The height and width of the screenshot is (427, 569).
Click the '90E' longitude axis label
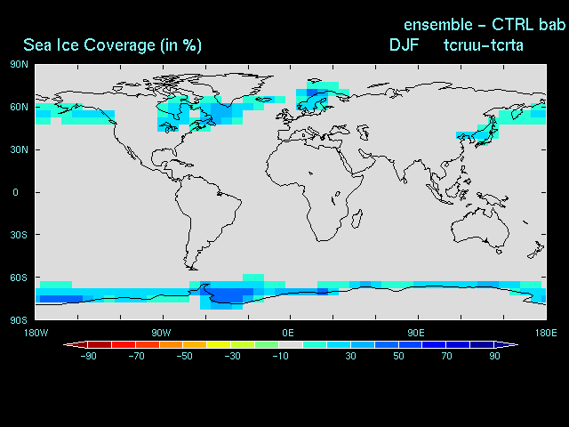coord(414,332)
